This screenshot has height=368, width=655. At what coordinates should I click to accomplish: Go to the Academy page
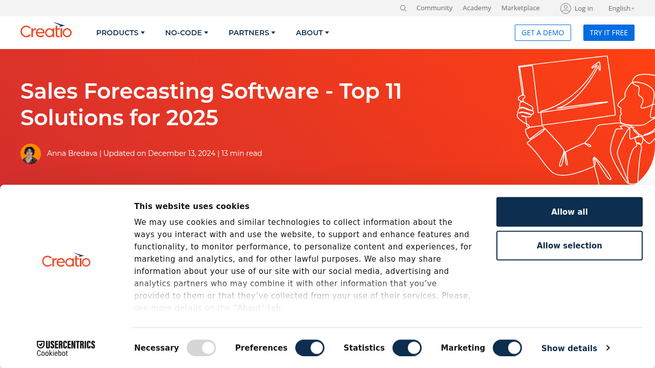(x=477, y=8)
